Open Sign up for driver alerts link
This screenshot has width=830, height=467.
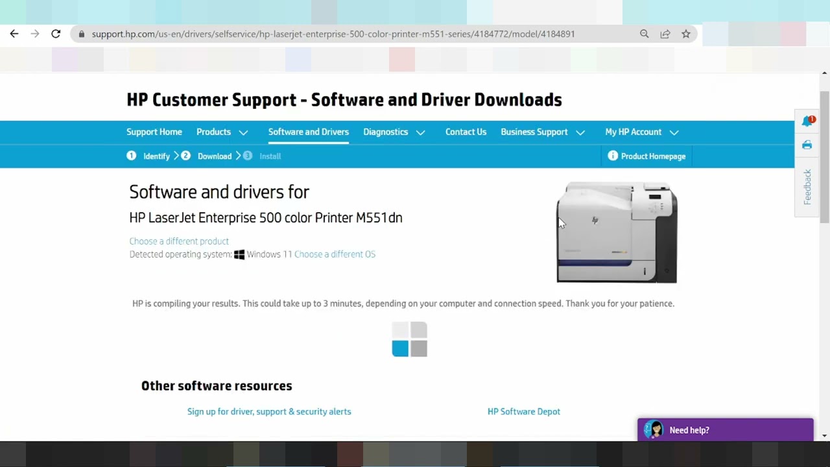point(269,411)
